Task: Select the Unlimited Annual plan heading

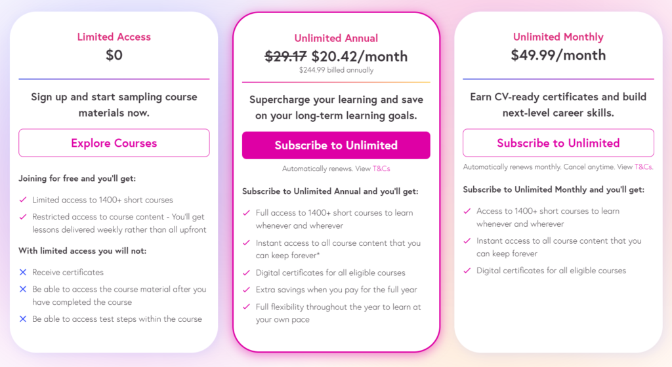Action: [336, 39]
